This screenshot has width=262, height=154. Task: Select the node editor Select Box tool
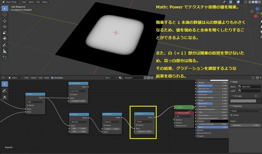(x=5, y=84)
